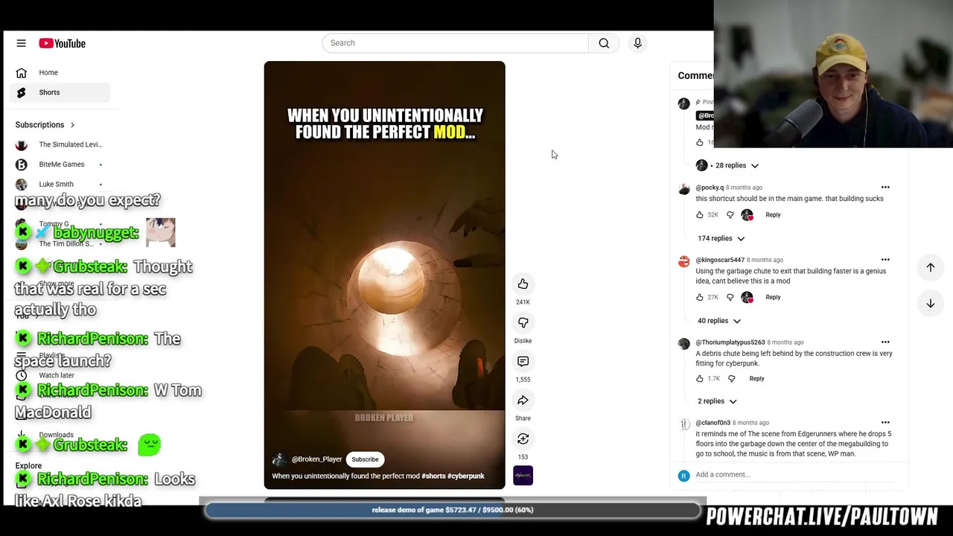Open Home icon in sidebar
The height and width of the screenshot is (536, 953).
[x=21, y=72]
